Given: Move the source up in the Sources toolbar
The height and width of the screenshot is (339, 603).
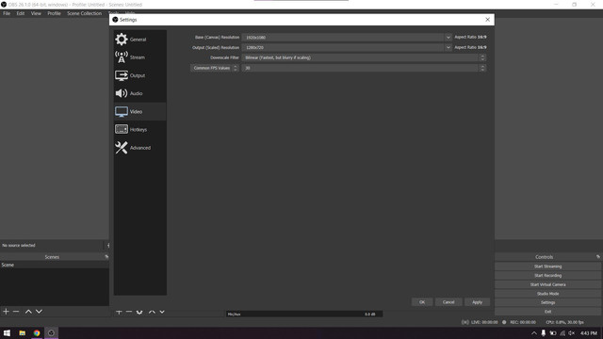Looking at the screenshot, I should pos(152,312).
